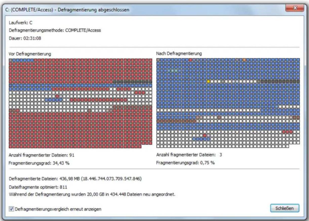Click Anzahl fragmentierter Dateien: 3
Image resolution: width=309 pixels, height=221 pixels.
(x=189, y=155)
